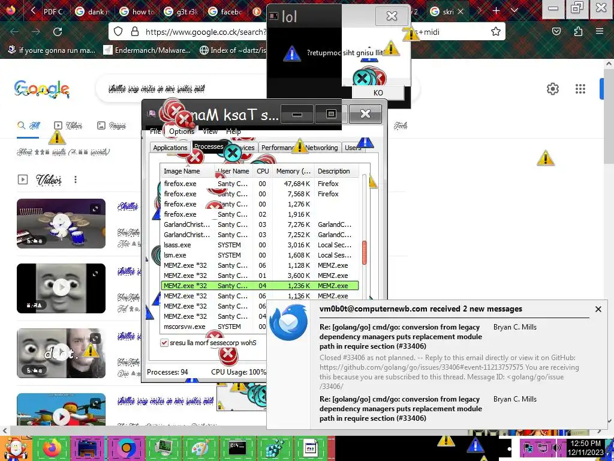Switch to the Performance tab in Task Manager
Screen dimensions: 614x461
coord(279,148)
